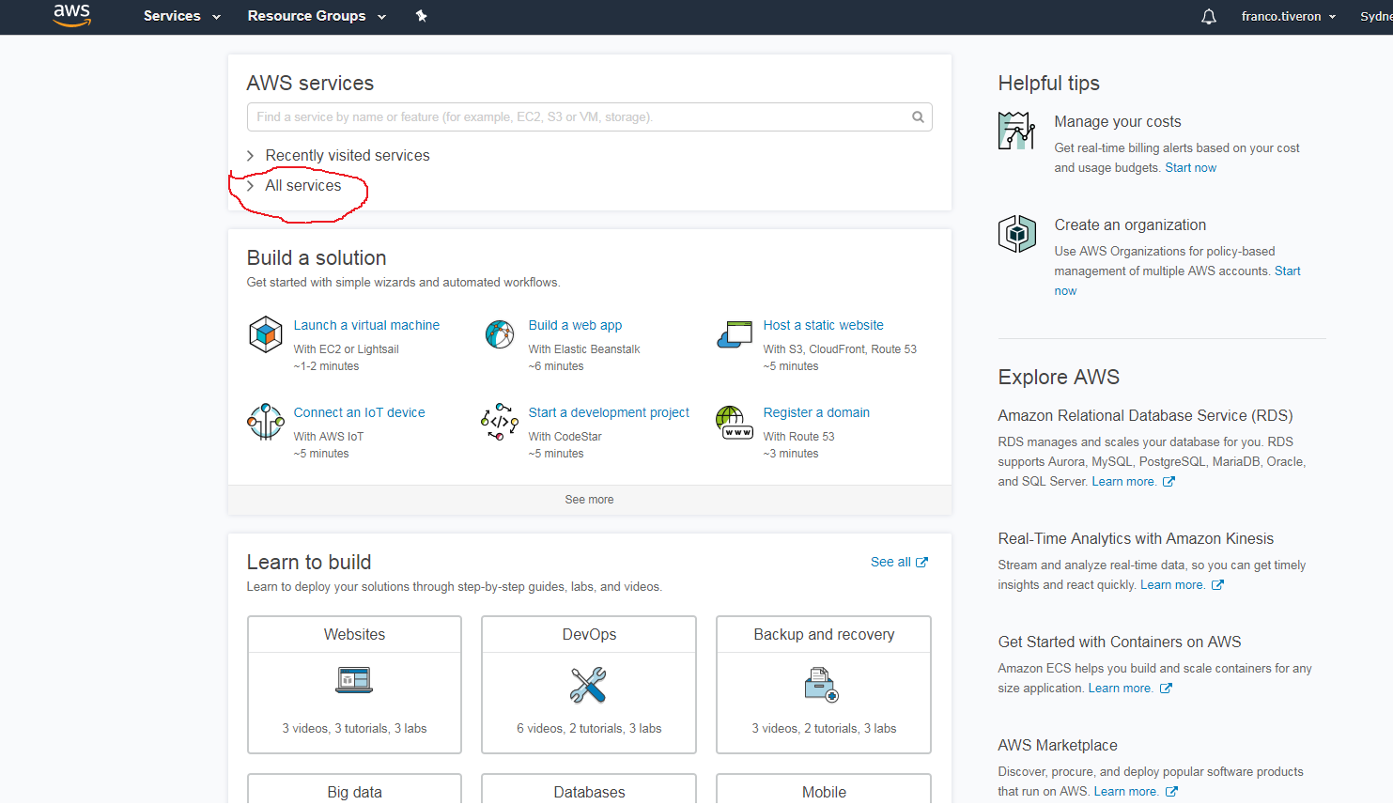Viewport: 1393px width, 805px height.
Task: Click 'With Elastic Beanstalk' text
Action: (584, 349)
